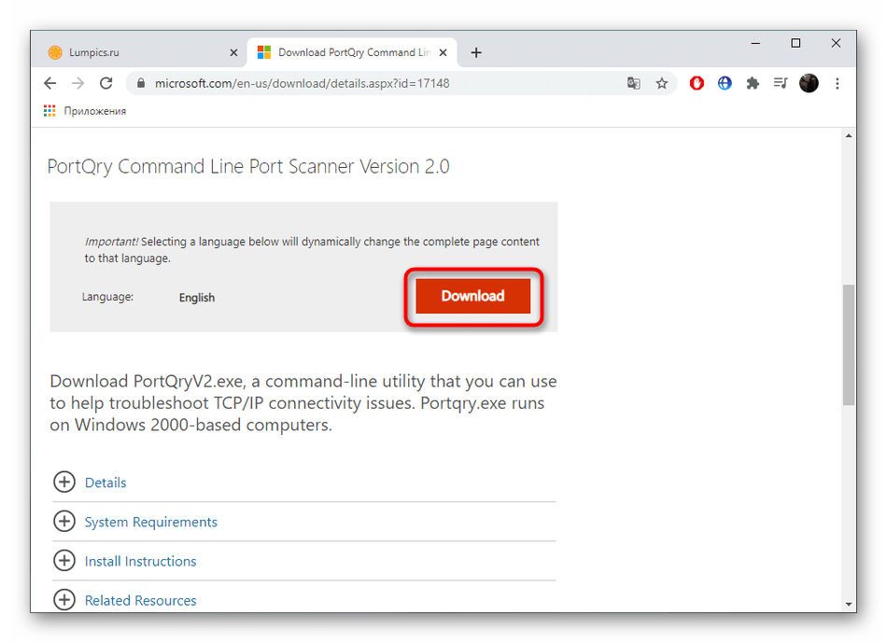Open the Related Resources link
The height and width of the screenshot is (643, 887).
[140, 600]
